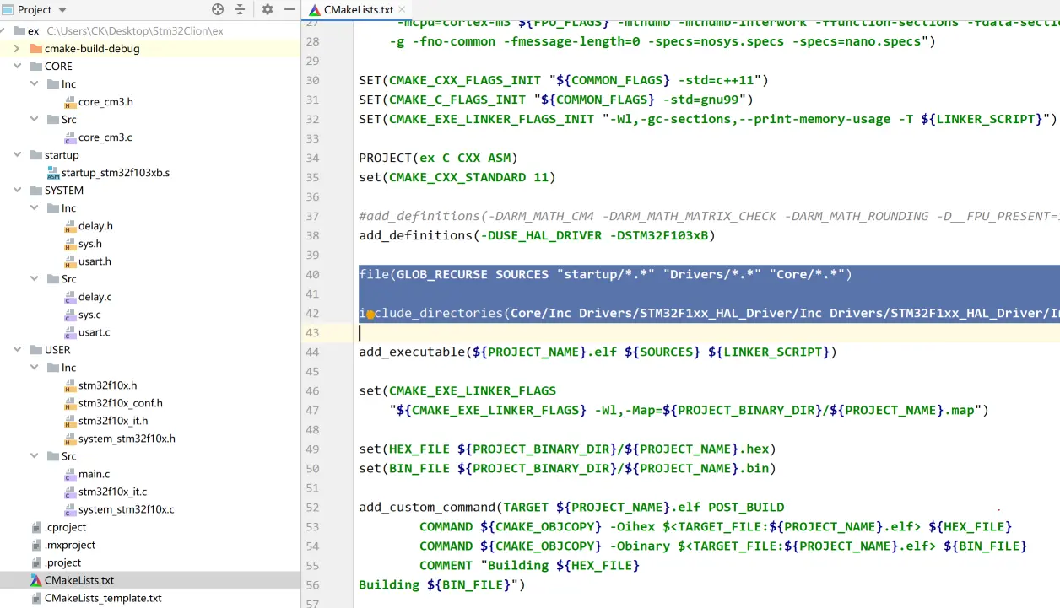The height and width of the screenshot is (608, 1060).
Task: Select sys.c in the tree
Action: [x=89, y=315]
